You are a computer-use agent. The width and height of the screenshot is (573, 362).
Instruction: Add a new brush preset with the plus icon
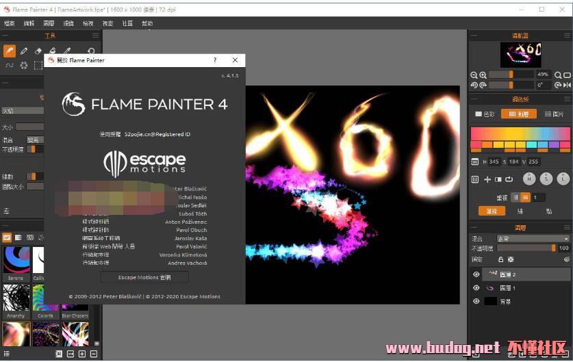82,354
